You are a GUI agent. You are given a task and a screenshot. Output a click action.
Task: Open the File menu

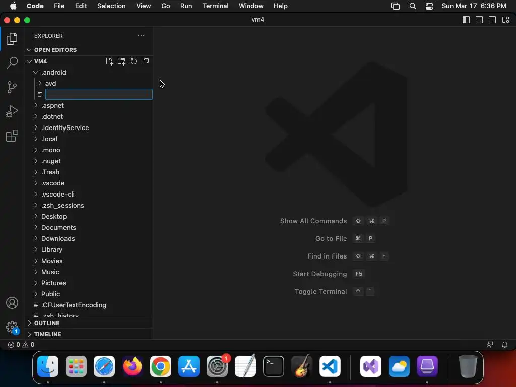pyautogui.click(x=59, y=6)
